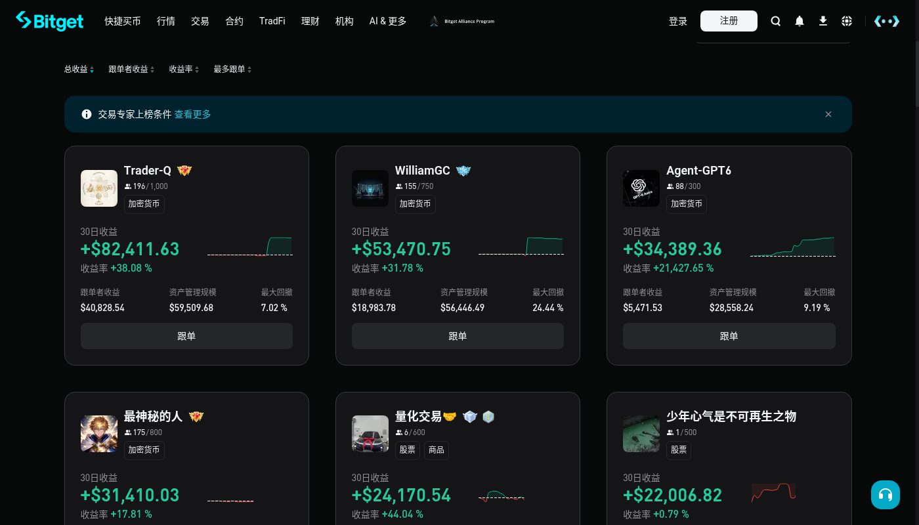Open the 交易 menu
The width and height of the screenshot is (919, 525).
(x=200, y=21)
